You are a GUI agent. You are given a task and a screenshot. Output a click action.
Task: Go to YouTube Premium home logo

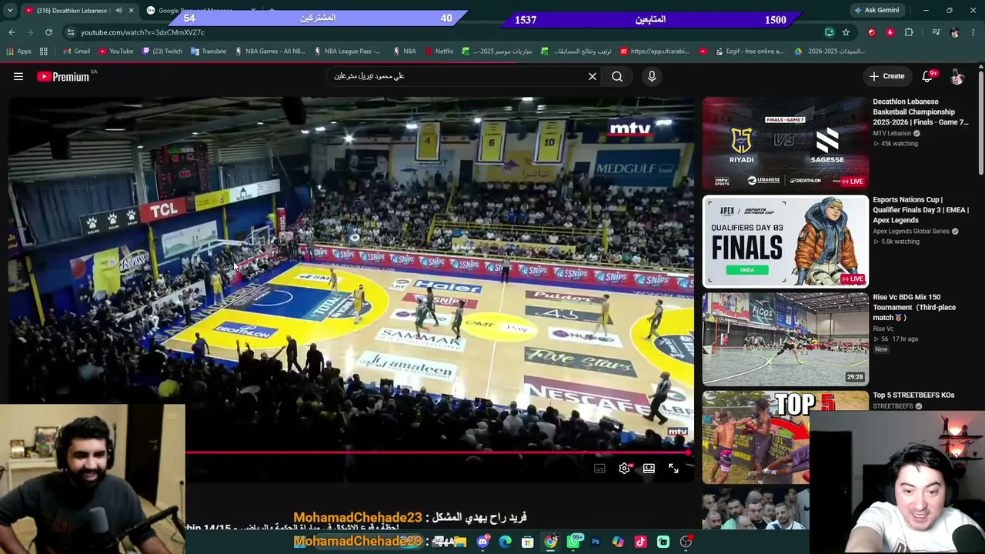63,76
